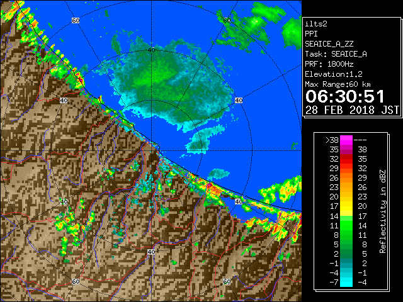Select the "---" legend label
Screen dimensions: 403x302
(x=360, y=140)
